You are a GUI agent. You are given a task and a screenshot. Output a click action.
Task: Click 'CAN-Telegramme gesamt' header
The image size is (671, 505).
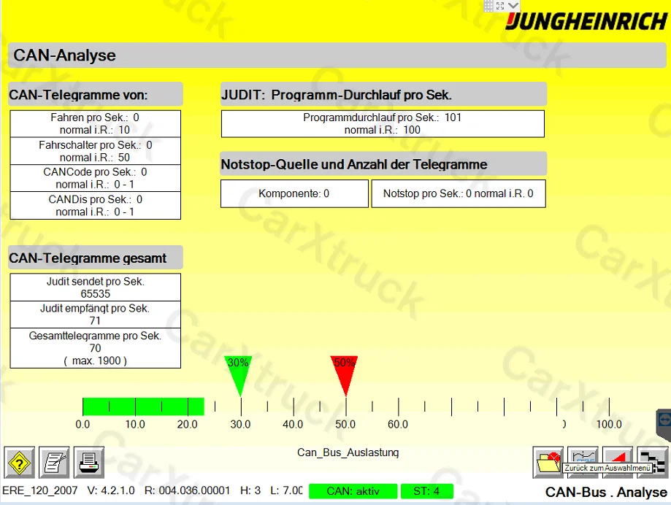coord(96,258)
